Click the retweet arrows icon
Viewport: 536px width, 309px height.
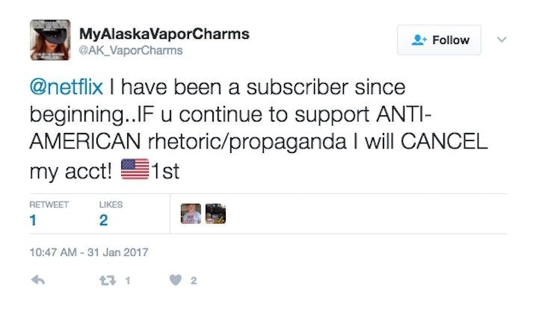coord(108,281)
